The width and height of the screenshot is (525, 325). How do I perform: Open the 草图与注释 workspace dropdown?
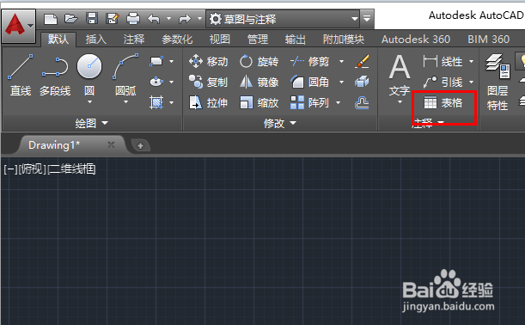[283, 19]
